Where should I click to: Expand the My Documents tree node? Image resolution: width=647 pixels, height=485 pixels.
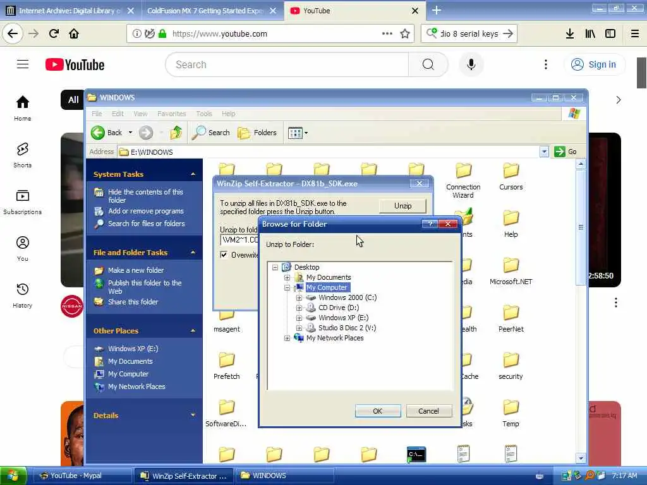(x=287, y=278)
